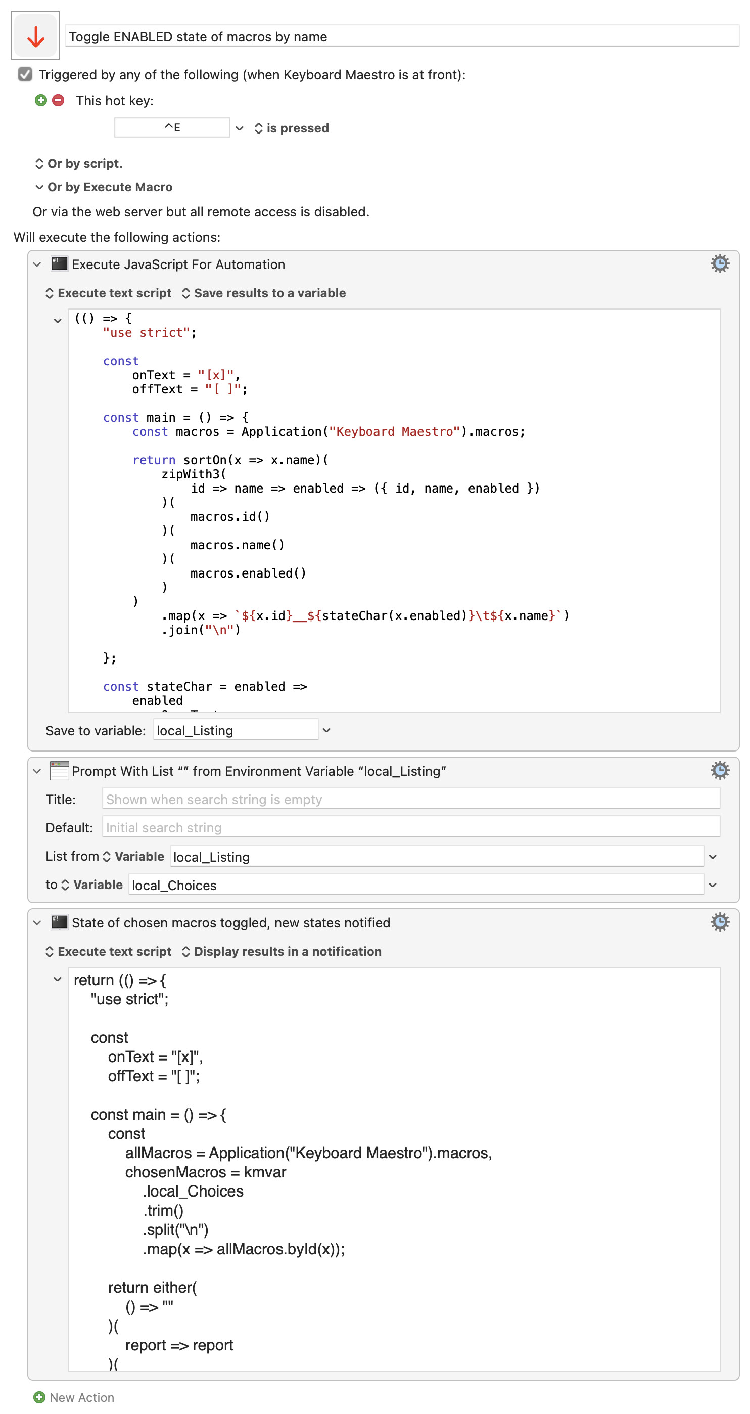Click the red down-arrow macro icon

36,36
